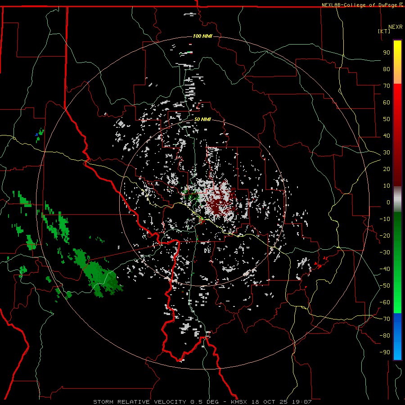Select the 50 NMI range ring label

click(202, 119)
